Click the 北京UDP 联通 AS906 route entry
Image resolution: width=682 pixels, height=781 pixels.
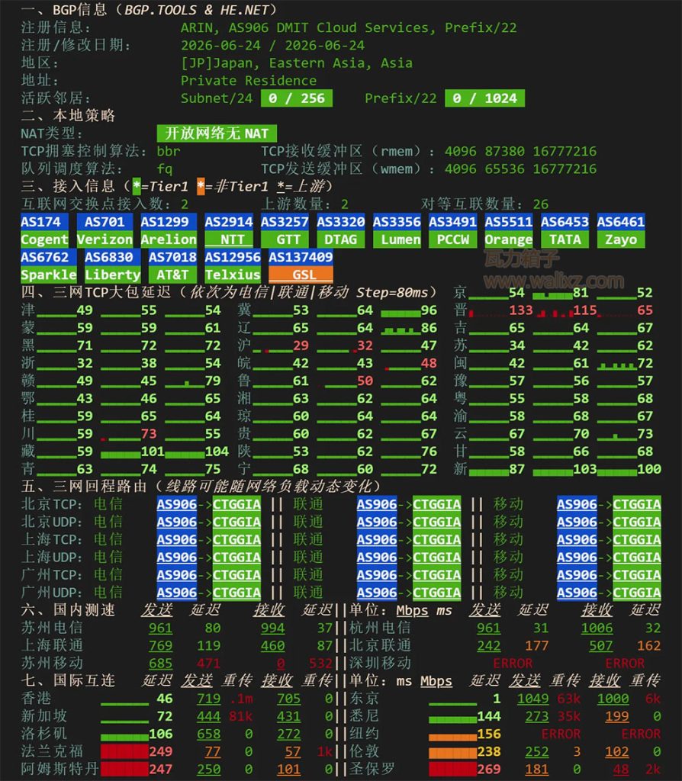coord(377,522)
